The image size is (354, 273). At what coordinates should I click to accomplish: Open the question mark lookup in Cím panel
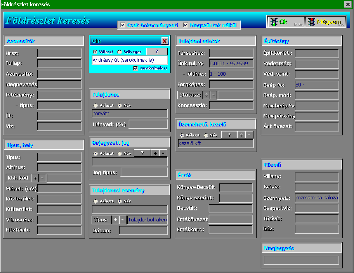[x=157, y=52]
